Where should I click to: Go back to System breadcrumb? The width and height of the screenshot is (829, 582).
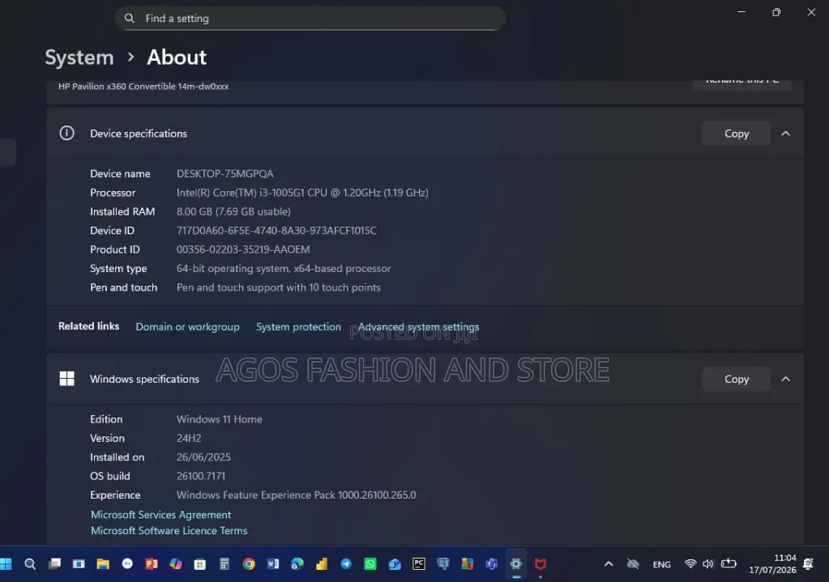pos(79,57)
